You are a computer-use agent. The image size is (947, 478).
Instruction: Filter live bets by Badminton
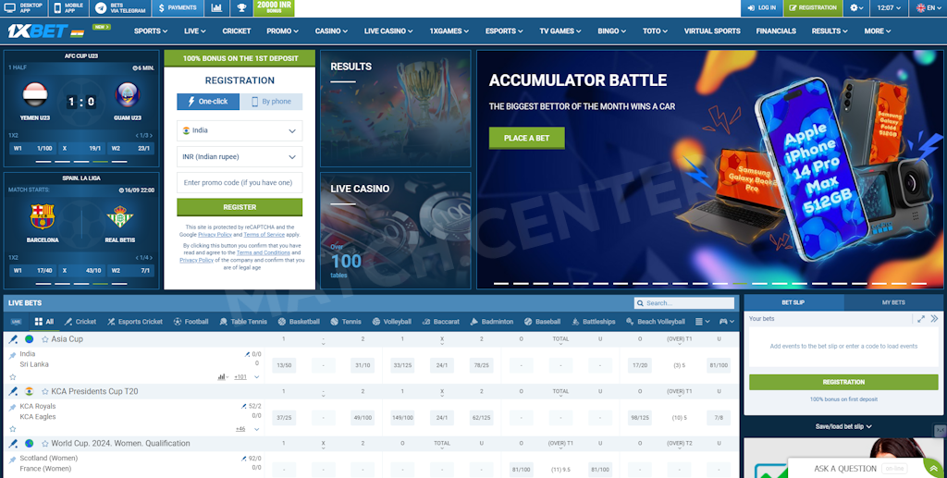(x=491, y=322)
